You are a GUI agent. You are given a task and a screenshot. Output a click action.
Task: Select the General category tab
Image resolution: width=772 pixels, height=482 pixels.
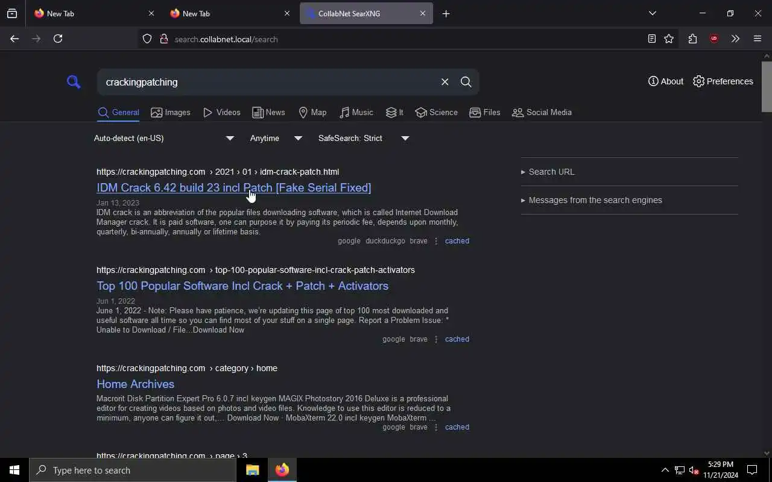pos(118,113)
